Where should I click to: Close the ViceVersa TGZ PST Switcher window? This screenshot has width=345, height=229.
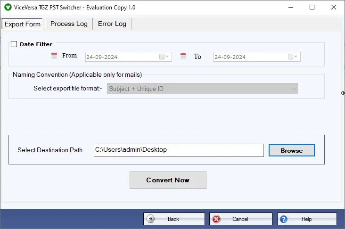pyautogui.click(x=334, y=7)
